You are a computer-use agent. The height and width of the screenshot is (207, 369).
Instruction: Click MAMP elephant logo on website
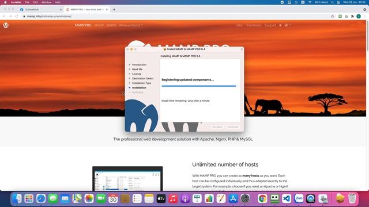[6, 25]
